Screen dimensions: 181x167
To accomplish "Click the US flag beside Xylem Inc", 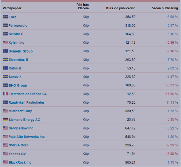I will 5,42.
